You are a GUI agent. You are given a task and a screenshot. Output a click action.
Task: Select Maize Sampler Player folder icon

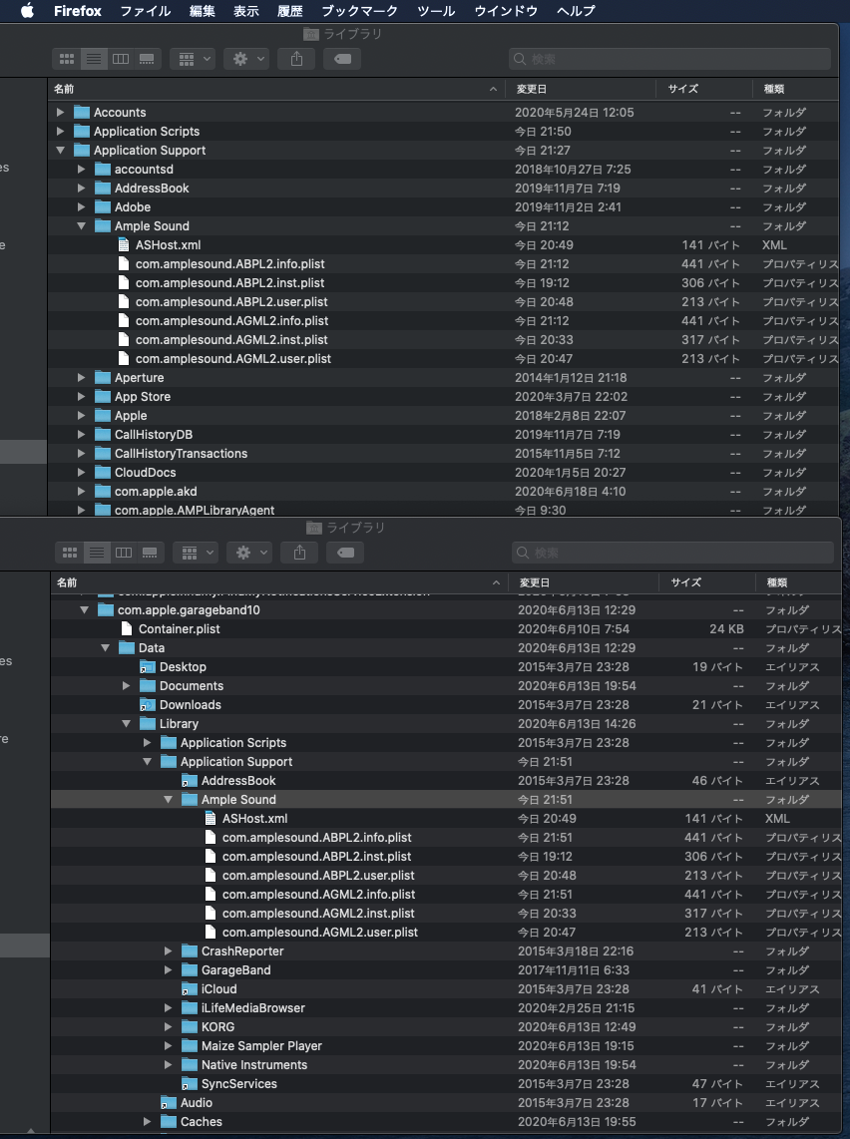[x=190, y=1046]
